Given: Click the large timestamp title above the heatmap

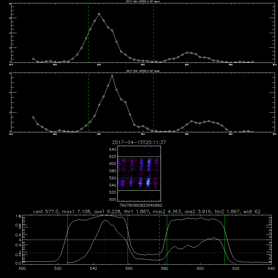Looking at the screenshot, I should [139, 142].
